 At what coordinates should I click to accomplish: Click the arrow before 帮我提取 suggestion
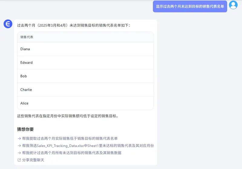[x=19, y=138]
